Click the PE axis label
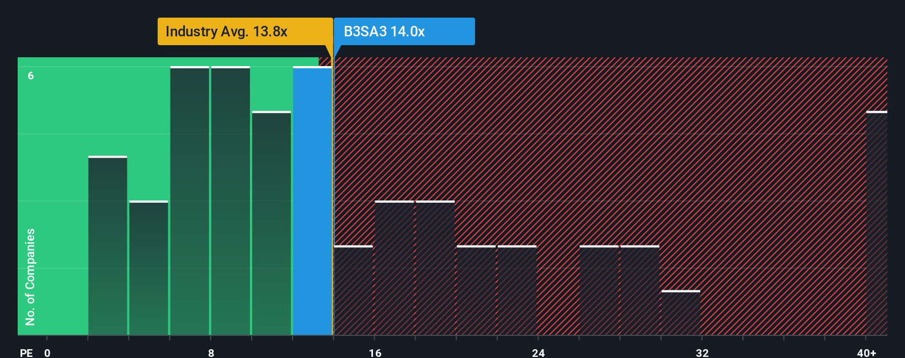Image resolution: width=905 pixels, height=358 pixels. [26, 352]
